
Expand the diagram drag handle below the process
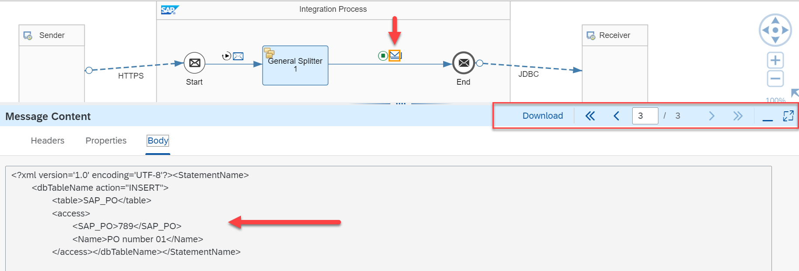click(400, 103)
